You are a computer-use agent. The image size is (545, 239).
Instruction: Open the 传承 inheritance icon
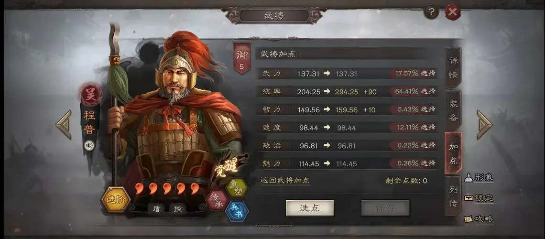click(217, 200)
